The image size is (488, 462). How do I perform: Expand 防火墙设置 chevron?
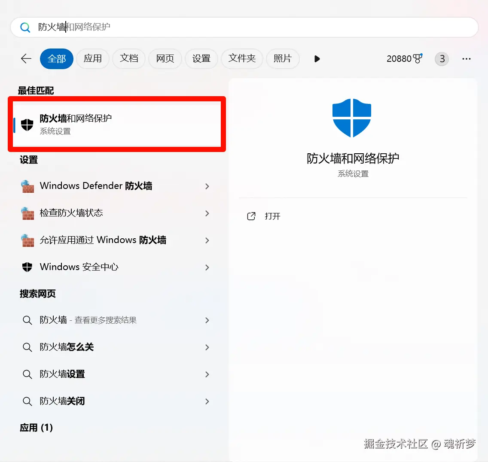pos(207,374)
